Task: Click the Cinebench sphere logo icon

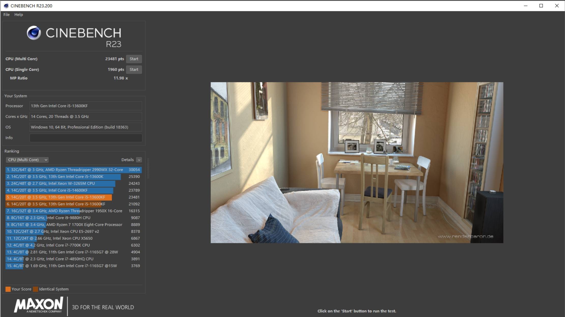Action: pyautogui.click(x=34, y=33)
